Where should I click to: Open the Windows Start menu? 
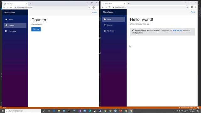tap(3, 111)
